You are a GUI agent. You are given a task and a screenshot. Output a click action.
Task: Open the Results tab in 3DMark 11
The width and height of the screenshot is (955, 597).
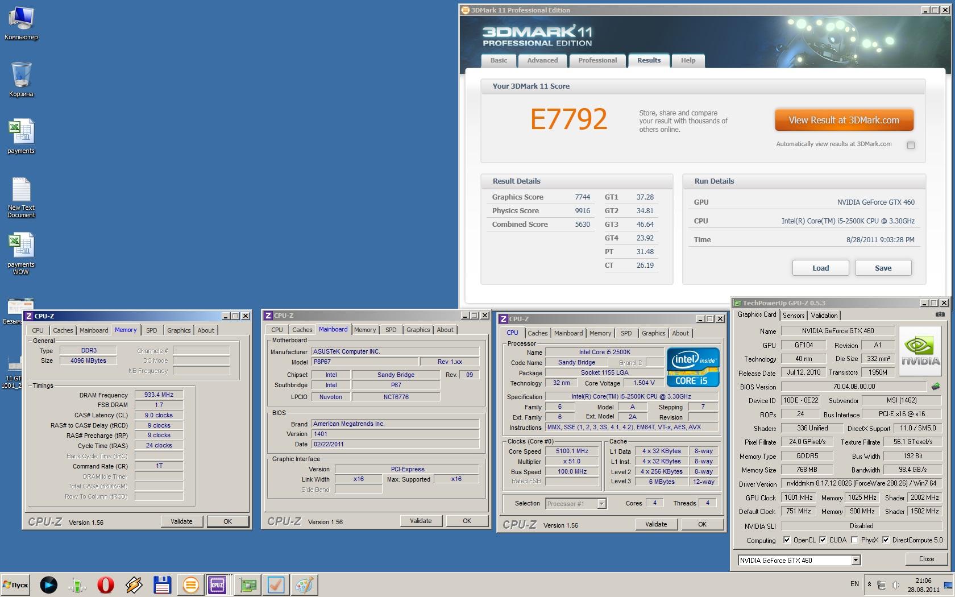[649, 60]
